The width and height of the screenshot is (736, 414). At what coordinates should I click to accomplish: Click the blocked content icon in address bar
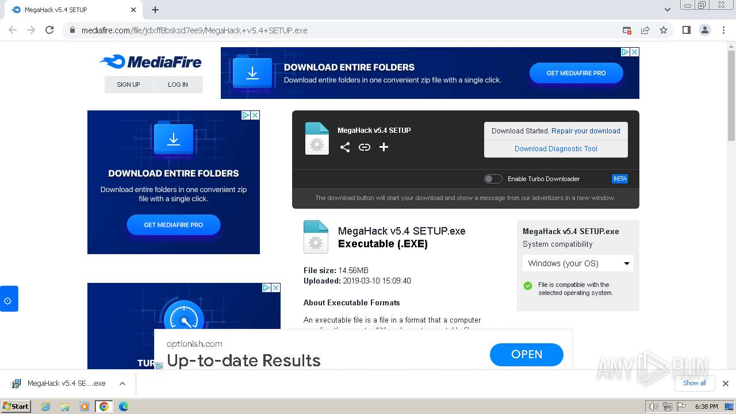[627, 30]
